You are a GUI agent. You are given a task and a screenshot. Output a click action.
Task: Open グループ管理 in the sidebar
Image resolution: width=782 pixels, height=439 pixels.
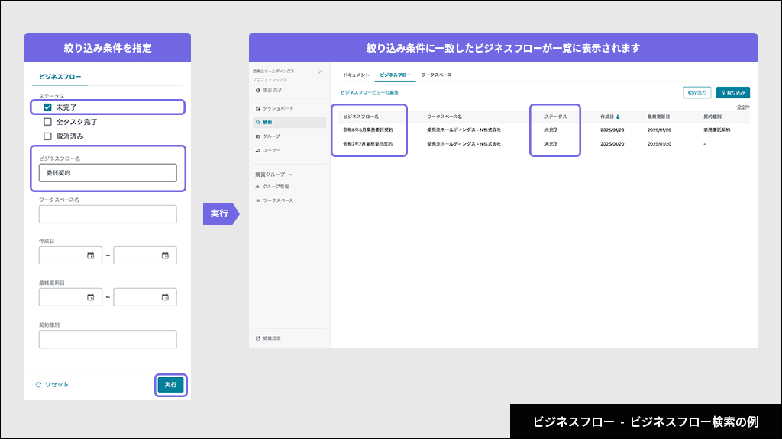(x=273, y=187)
